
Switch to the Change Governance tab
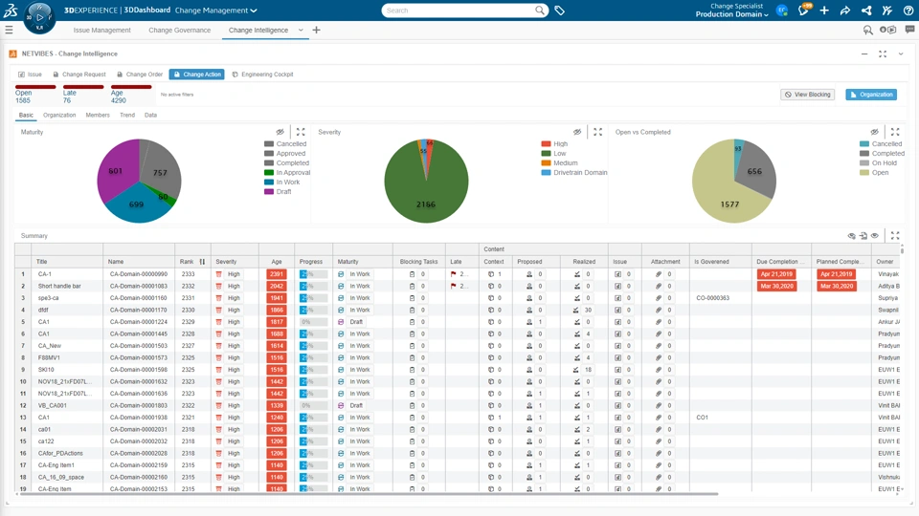179,30
